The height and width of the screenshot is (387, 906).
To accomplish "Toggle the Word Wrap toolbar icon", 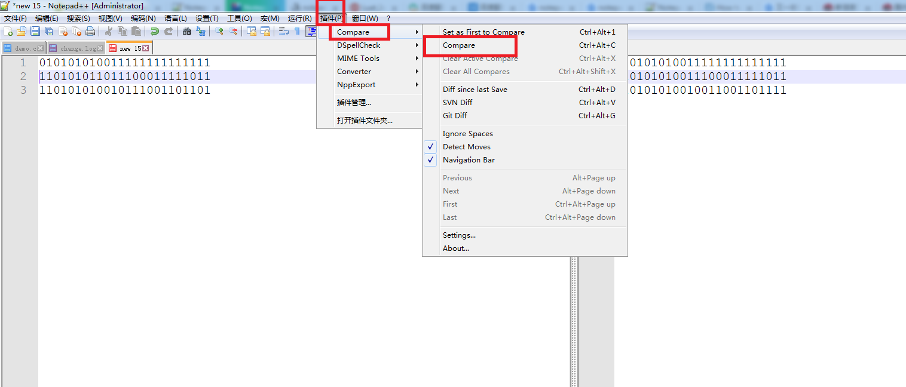I will 284,32.
